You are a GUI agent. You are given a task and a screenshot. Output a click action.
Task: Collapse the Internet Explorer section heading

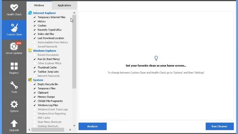(x=45, y=13)
